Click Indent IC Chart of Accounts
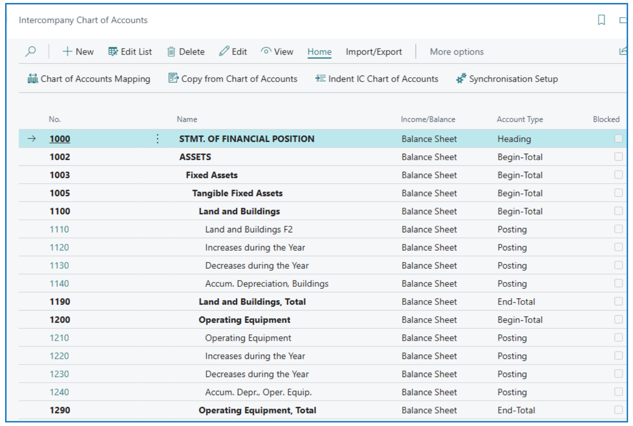 377,79
